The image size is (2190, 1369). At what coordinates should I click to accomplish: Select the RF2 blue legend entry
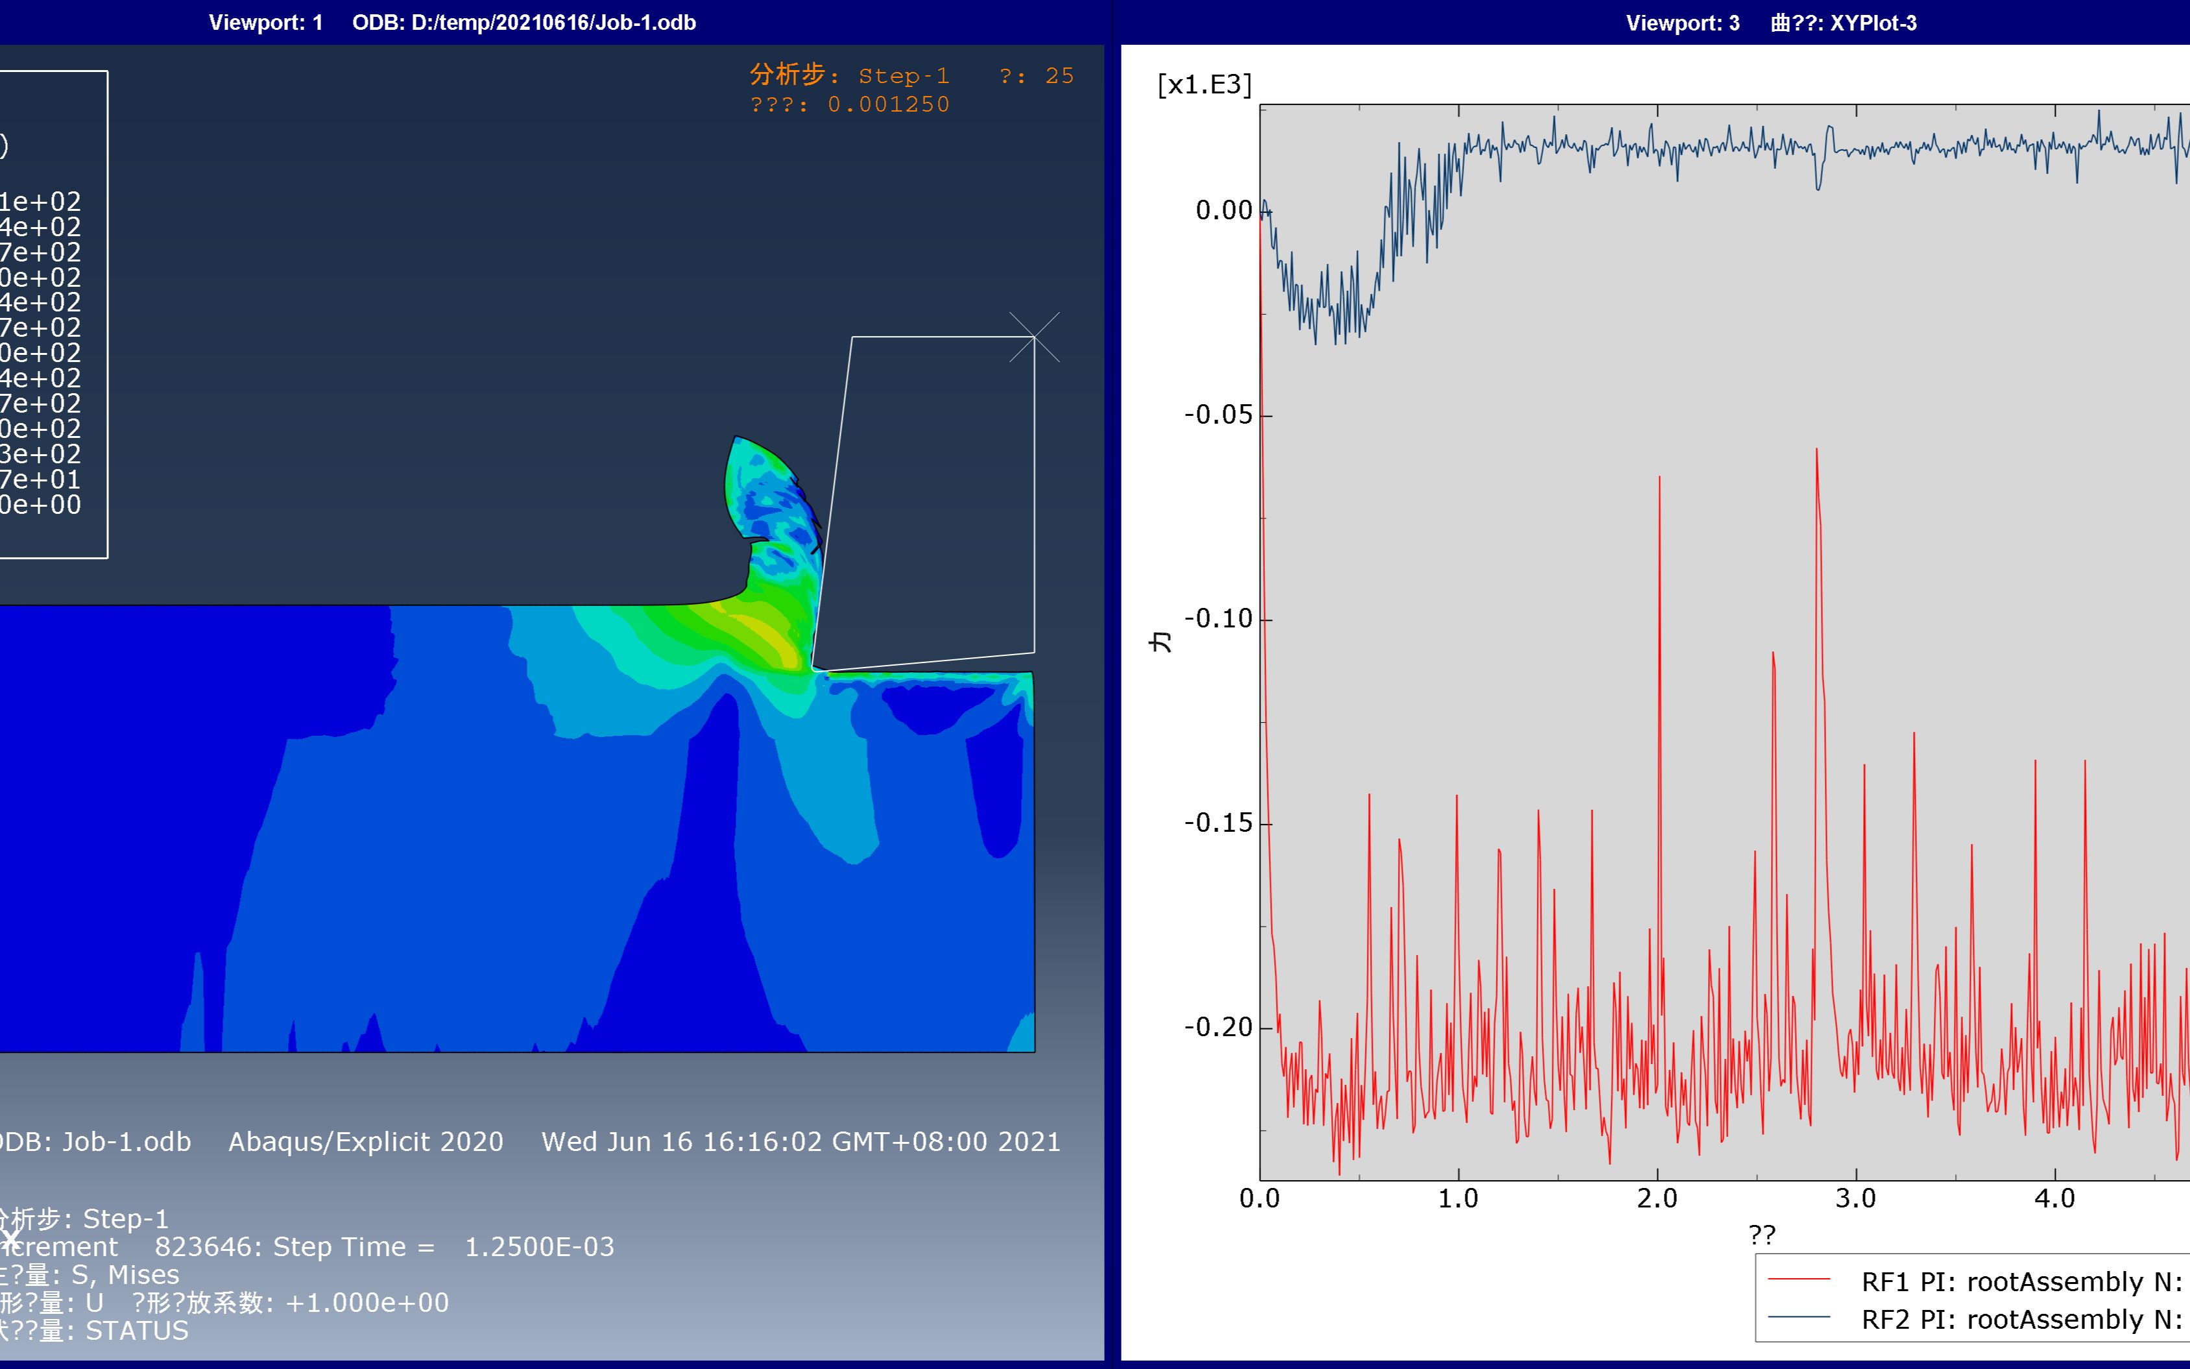tap(1973, 1320)
